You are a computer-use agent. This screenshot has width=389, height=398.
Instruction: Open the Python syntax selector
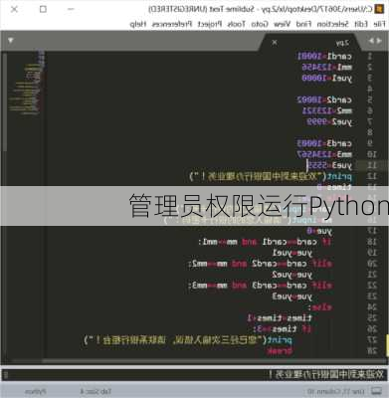[x=35, y=392]
